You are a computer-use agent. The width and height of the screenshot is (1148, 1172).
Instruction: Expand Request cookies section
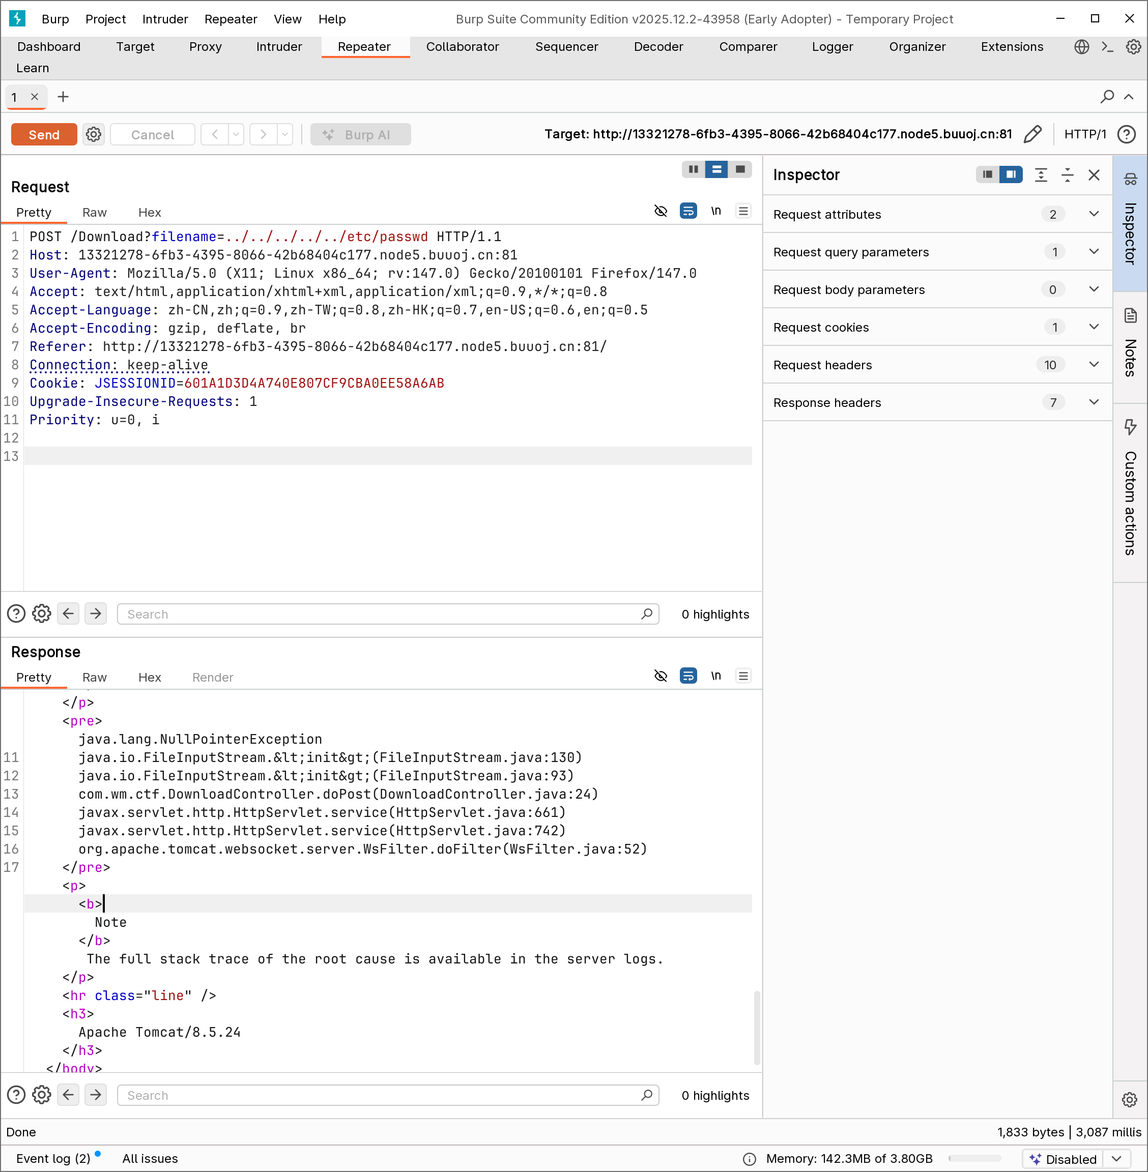click(x=1094, y=327)
